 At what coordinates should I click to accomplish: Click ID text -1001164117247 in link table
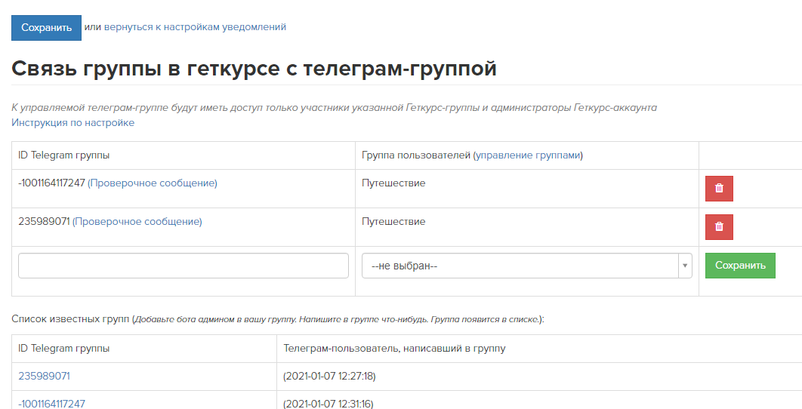[x=51, y=183]
